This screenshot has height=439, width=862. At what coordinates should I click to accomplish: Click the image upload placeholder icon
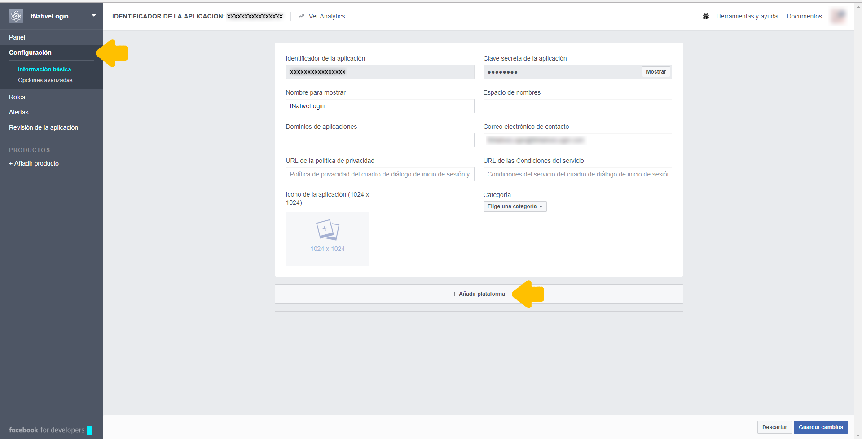coord(327,230)
